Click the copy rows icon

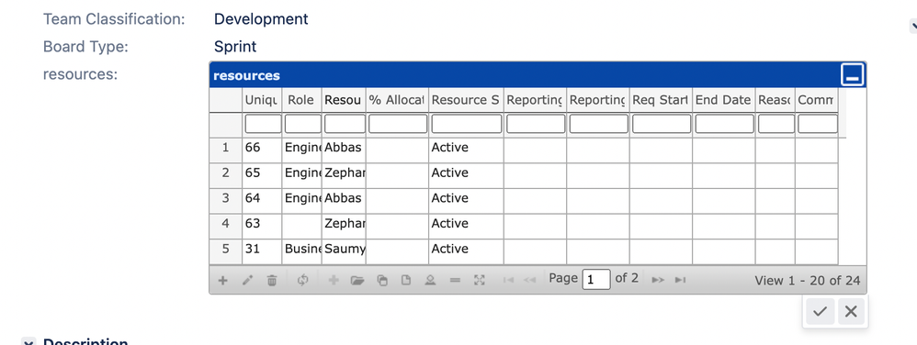382,280
